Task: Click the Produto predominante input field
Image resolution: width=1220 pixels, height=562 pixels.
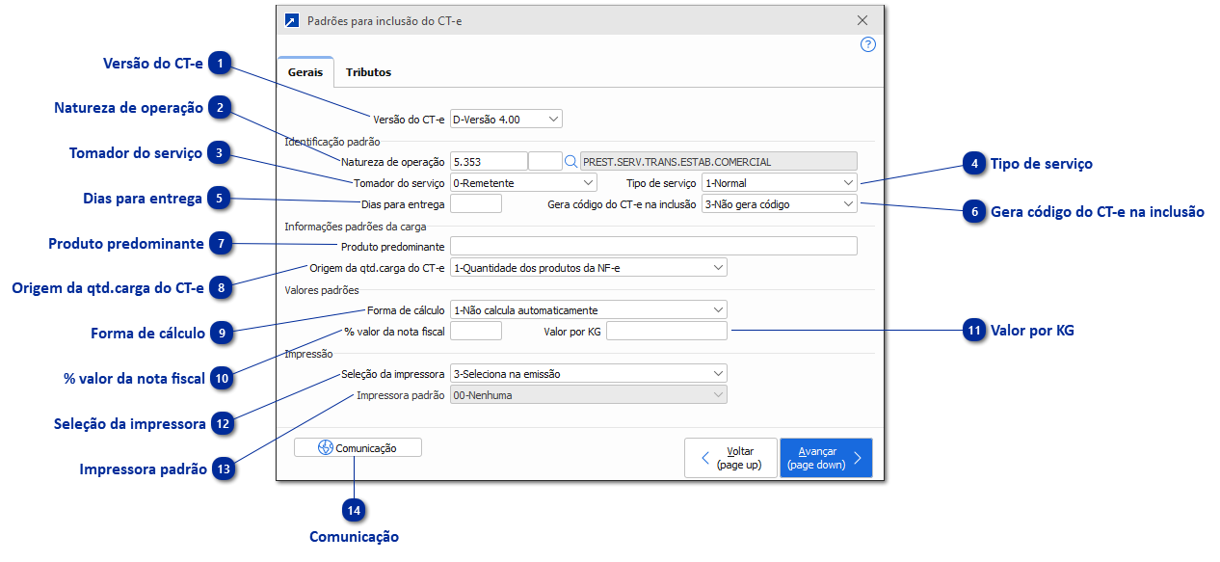Action: [x=653, y=246]
